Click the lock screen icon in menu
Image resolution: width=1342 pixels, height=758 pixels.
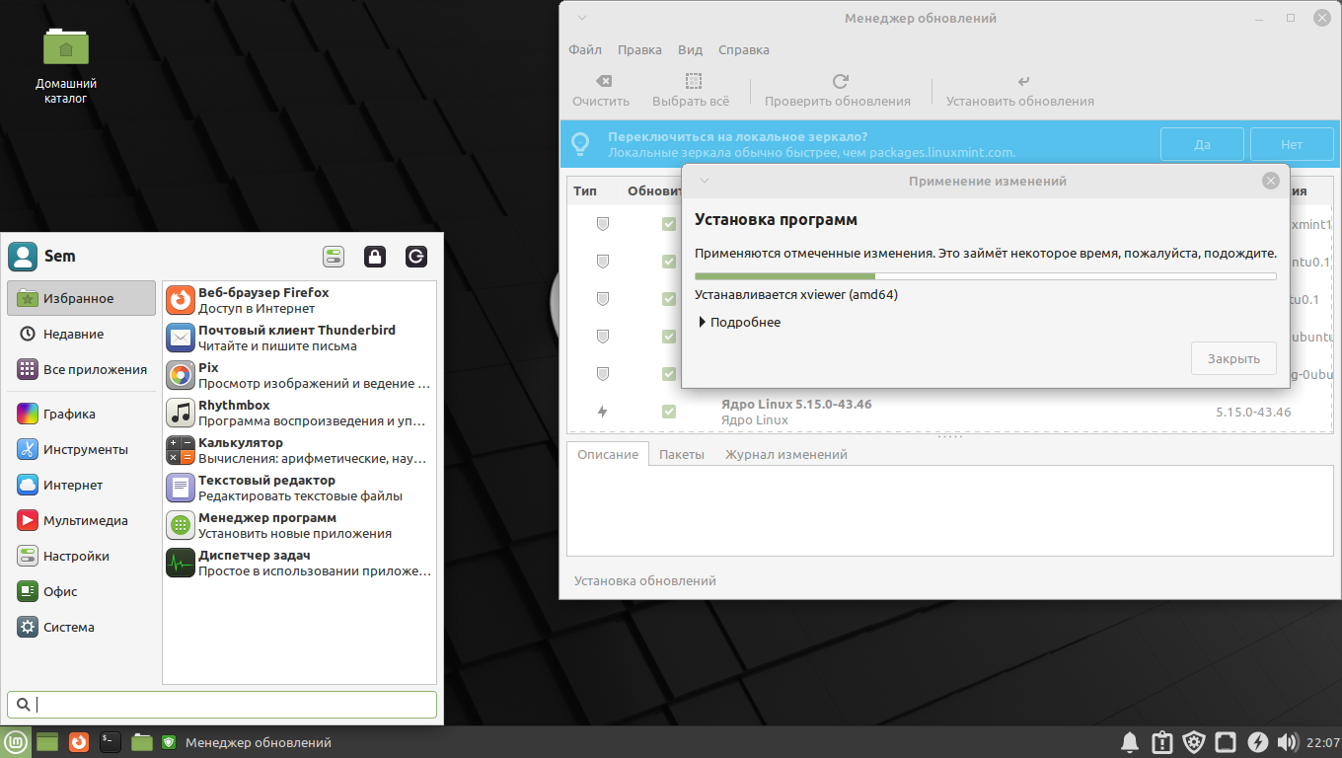coord(374,257)
